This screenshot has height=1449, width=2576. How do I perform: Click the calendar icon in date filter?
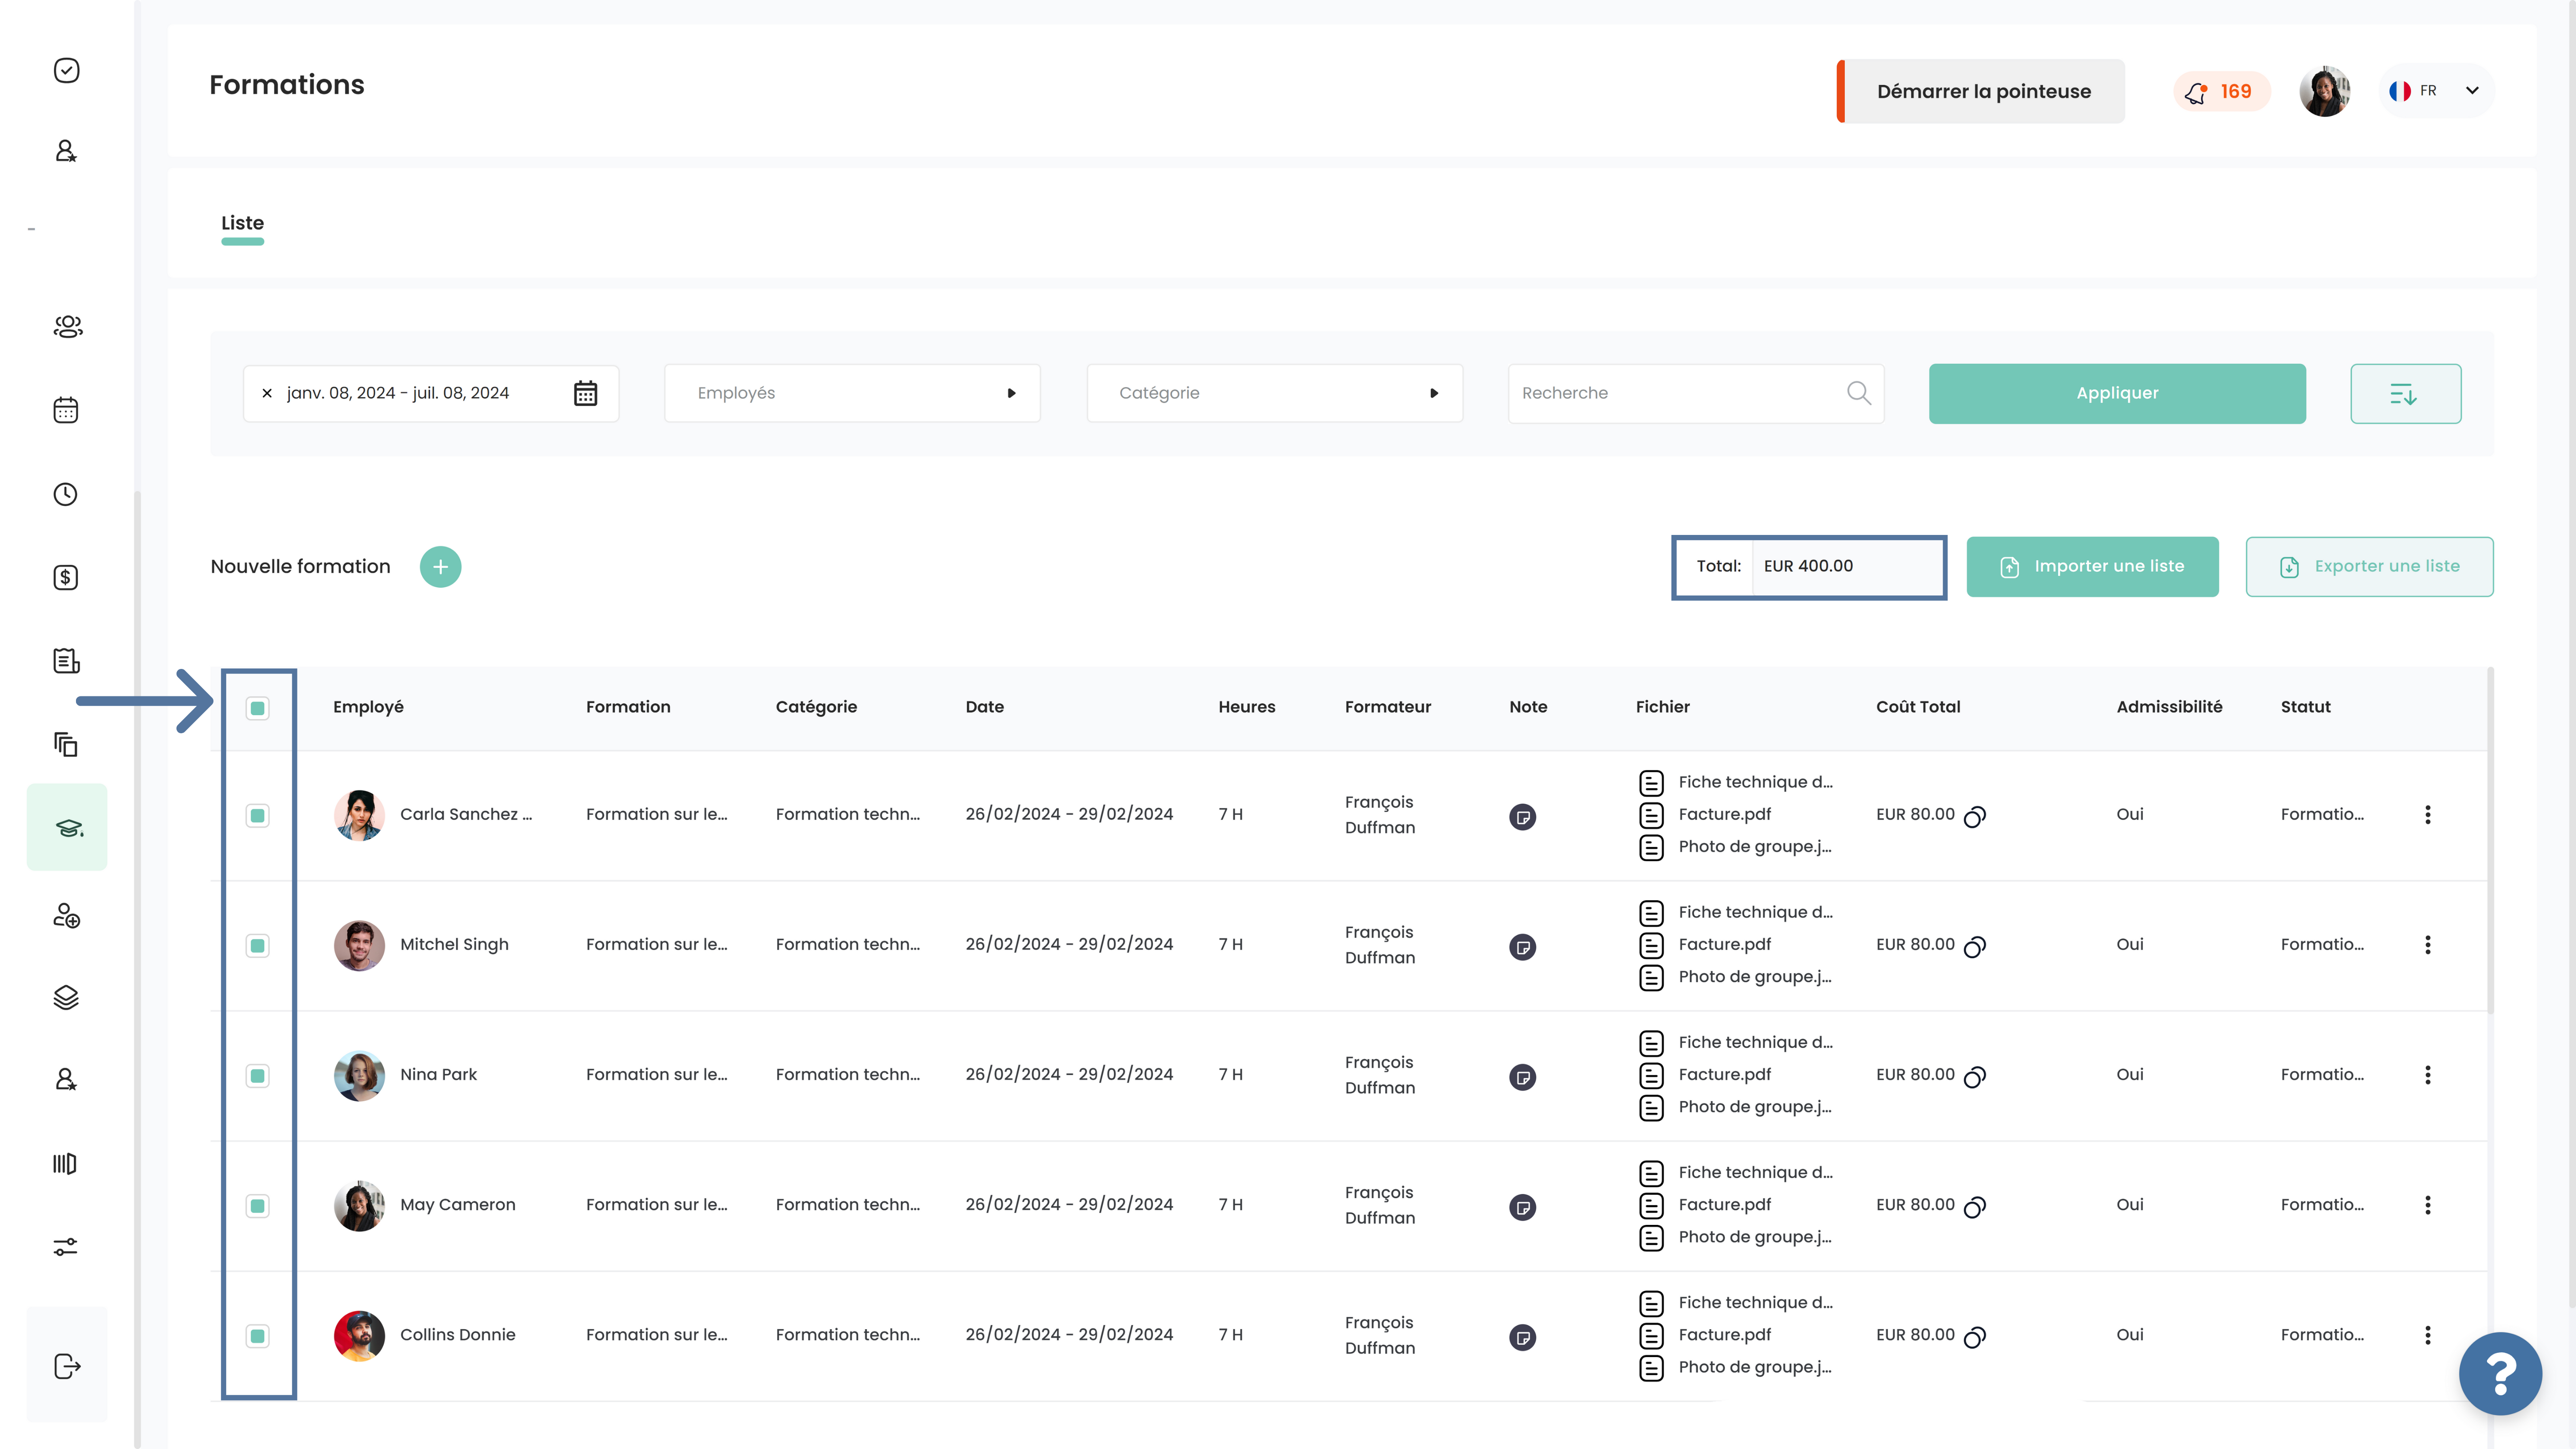click(585, 393)
